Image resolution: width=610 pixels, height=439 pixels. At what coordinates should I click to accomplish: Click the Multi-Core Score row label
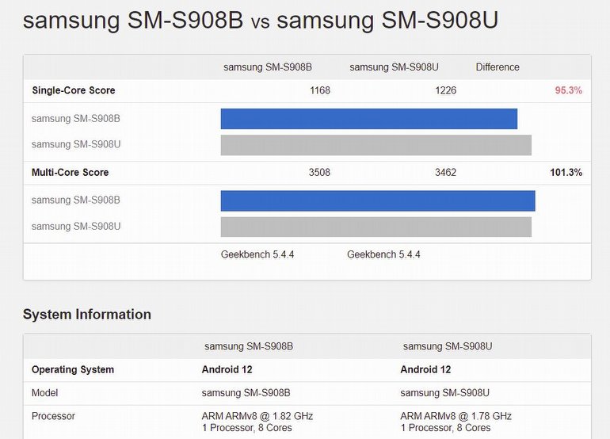(70, 173)
